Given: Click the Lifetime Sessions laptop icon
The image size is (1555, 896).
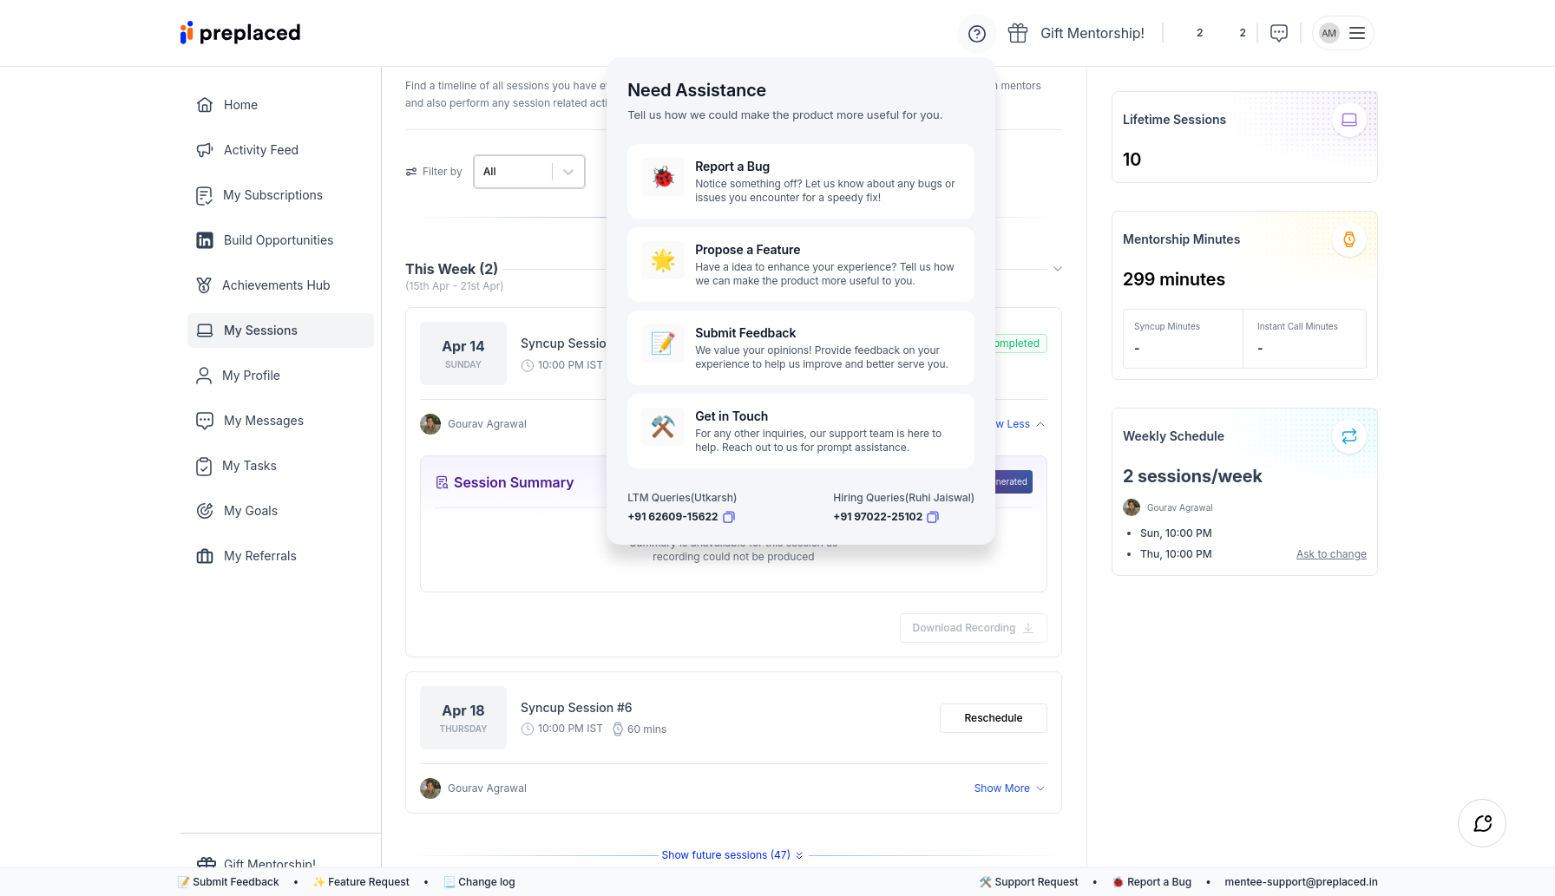Looking at the screenshot, I should pyautogui.click(x=1349, y=120).
